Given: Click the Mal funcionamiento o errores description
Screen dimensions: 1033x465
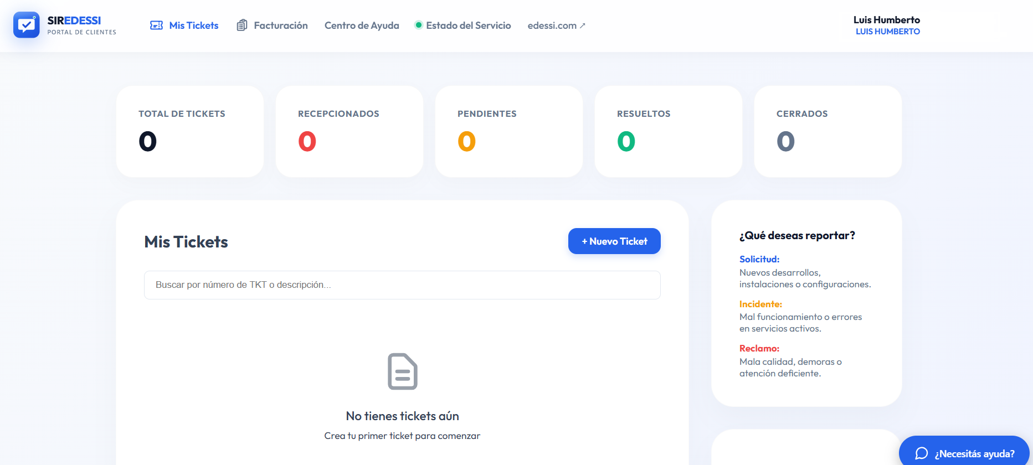Looking at the screenshot, I should click(801, 323).
